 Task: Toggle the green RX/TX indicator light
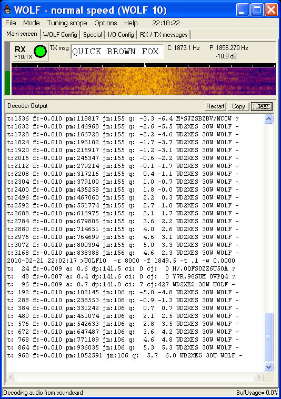point(40,52)
